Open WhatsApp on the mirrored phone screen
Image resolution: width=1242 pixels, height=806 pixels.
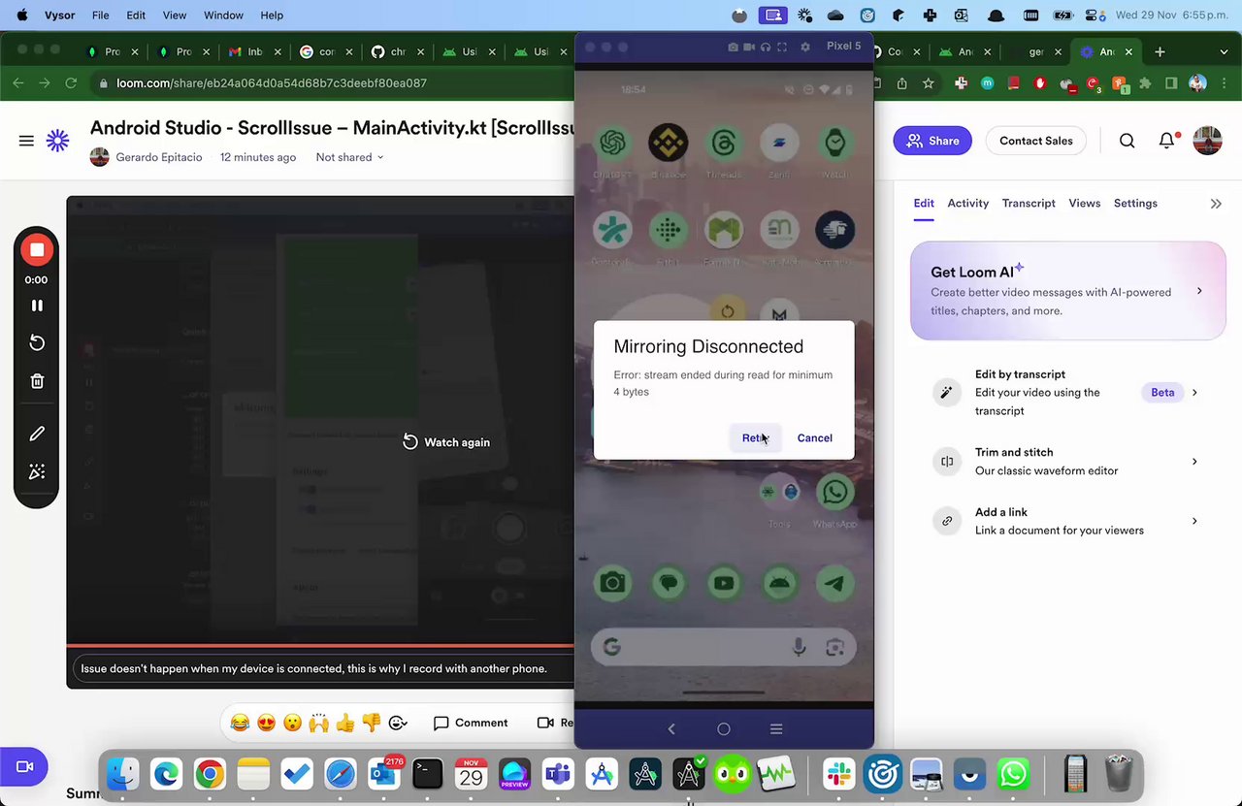(x=834, y=493)
